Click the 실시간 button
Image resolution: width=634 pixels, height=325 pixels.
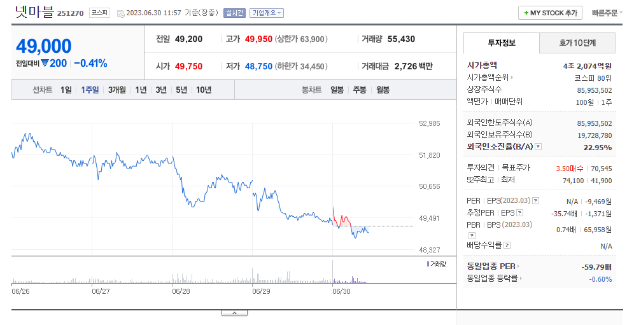coord(234,13)
